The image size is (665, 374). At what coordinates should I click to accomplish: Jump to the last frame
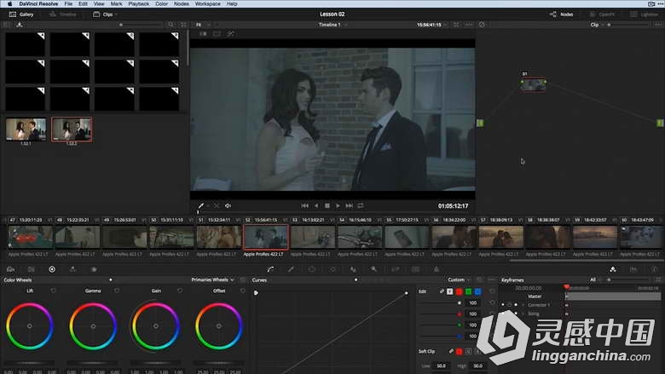click(349, 205)
